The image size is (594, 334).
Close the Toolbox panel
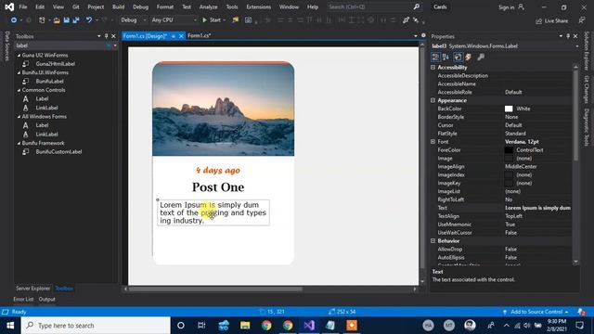tap(113, 36)
